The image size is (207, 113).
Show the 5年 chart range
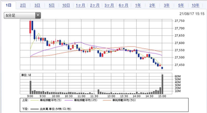click(x=181, y=5)
